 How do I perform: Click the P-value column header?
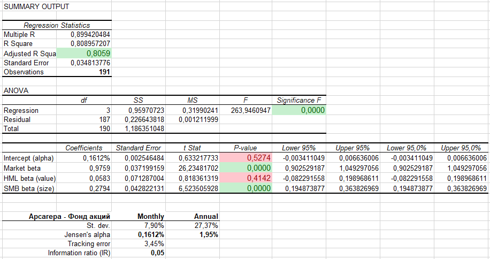[x=246, y=148]
